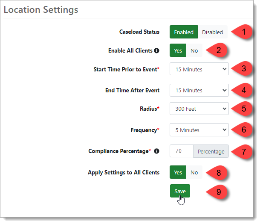Click the Percentage addon label

[x=211, y=152]
